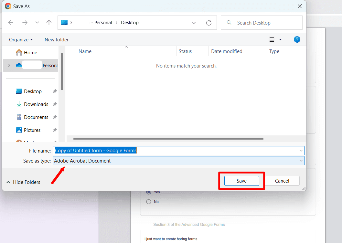Screen dimensions: 342x243
Task: Close the Save As dialog
Action: (300, 6)
